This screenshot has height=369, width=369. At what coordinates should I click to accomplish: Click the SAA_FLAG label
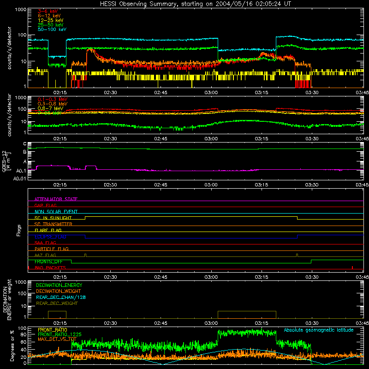click(x=45, y=243)
